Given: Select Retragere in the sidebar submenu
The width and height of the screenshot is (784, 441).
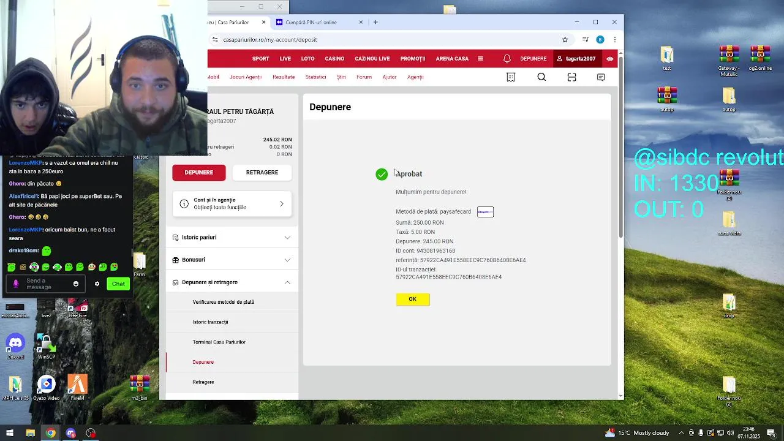Looking at the screenshot, I should (x=203, y=382).
